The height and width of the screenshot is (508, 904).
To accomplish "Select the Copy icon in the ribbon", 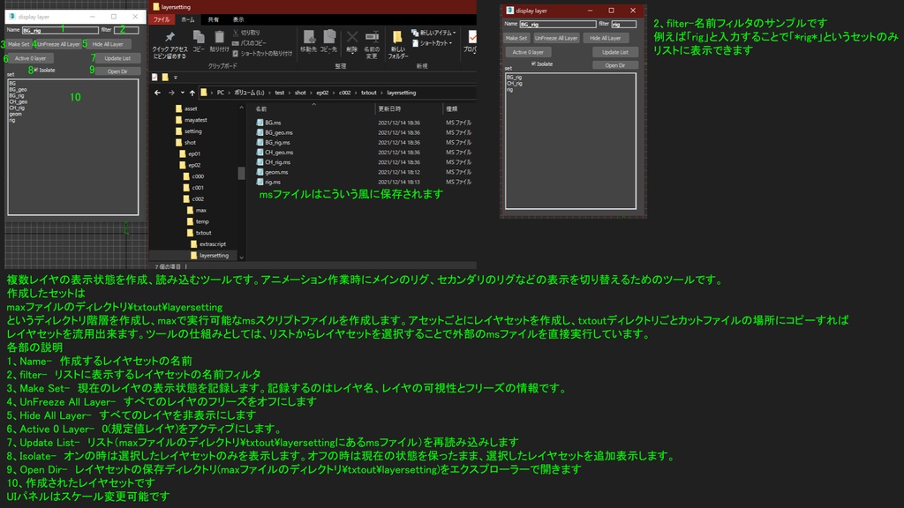I will [199, 36].
